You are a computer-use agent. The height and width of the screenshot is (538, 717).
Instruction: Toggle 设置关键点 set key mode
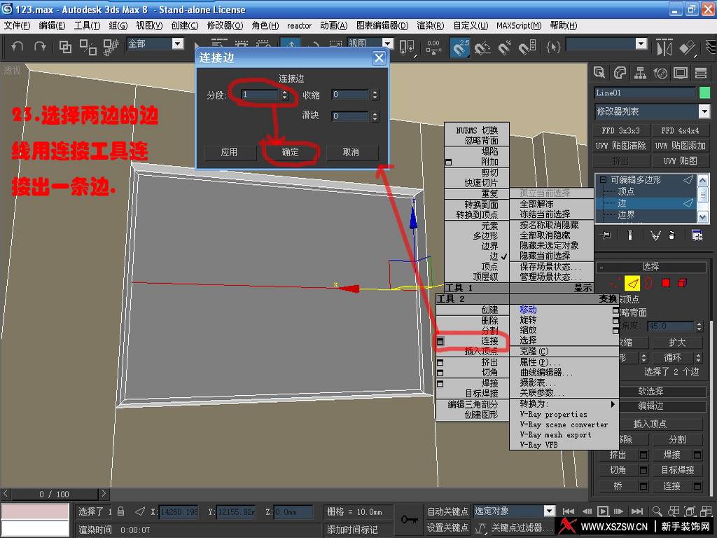click(447, 527)
